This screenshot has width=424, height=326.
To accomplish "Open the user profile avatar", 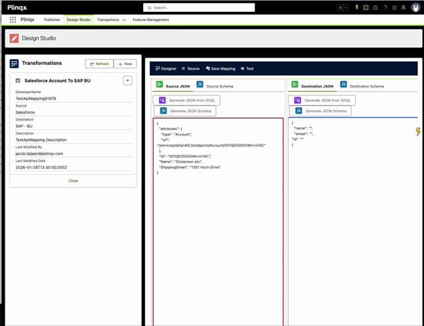I will (x=415, y=7).
